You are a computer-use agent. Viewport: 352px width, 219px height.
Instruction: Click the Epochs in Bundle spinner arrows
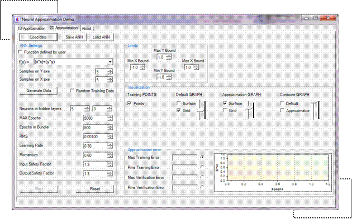pyautogui.click(x=110, y=128)
